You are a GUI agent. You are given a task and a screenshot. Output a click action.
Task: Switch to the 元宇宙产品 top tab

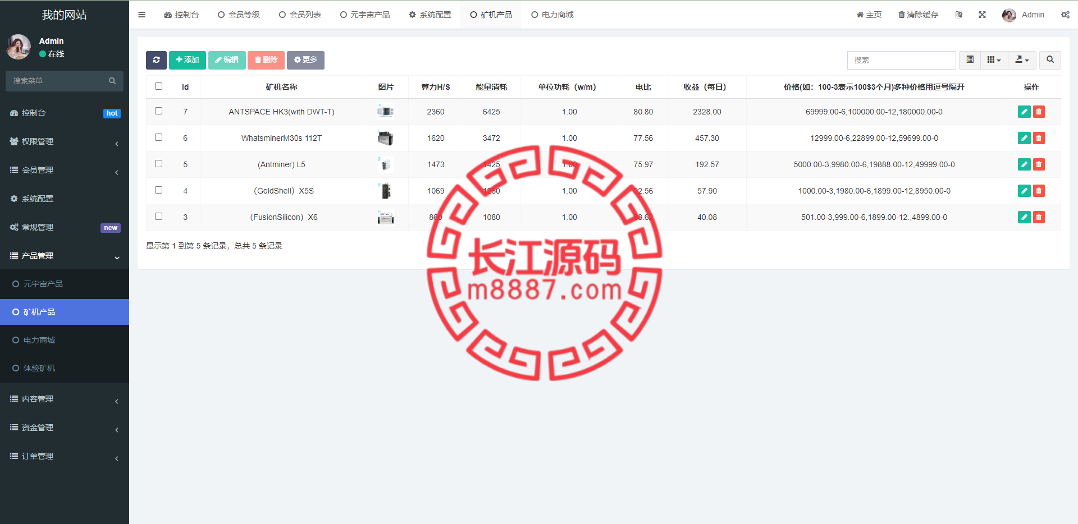coord(365,15)
